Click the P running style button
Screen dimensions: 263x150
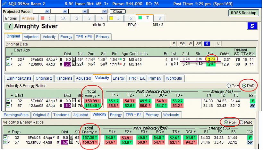point(190,44)
